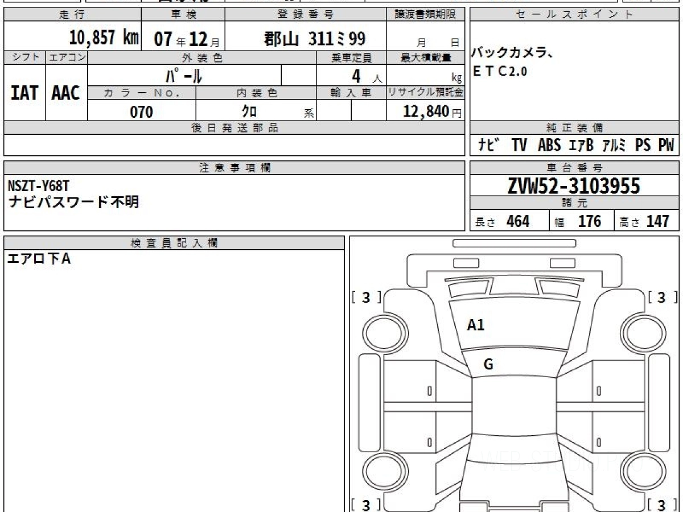Image resolution: width=683 pixels, height=512 pixels.
Task: Select the エアB equipment item
Action: click(581, 146)
